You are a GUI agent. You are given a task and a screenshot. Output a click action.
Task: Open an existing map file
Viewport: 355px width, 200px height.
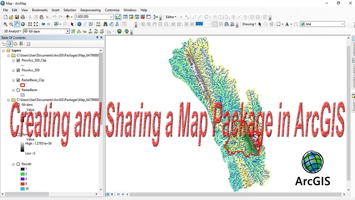pos(11,17)
